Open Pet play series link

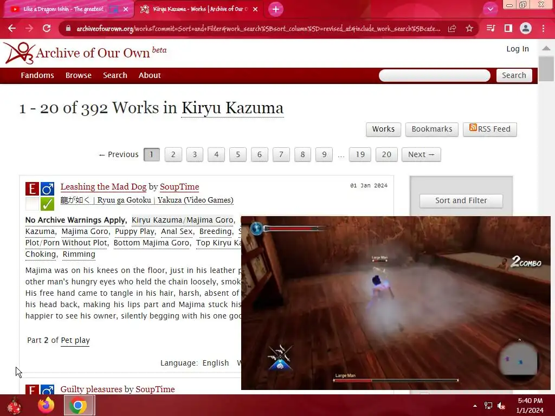(x=75, y=340)
